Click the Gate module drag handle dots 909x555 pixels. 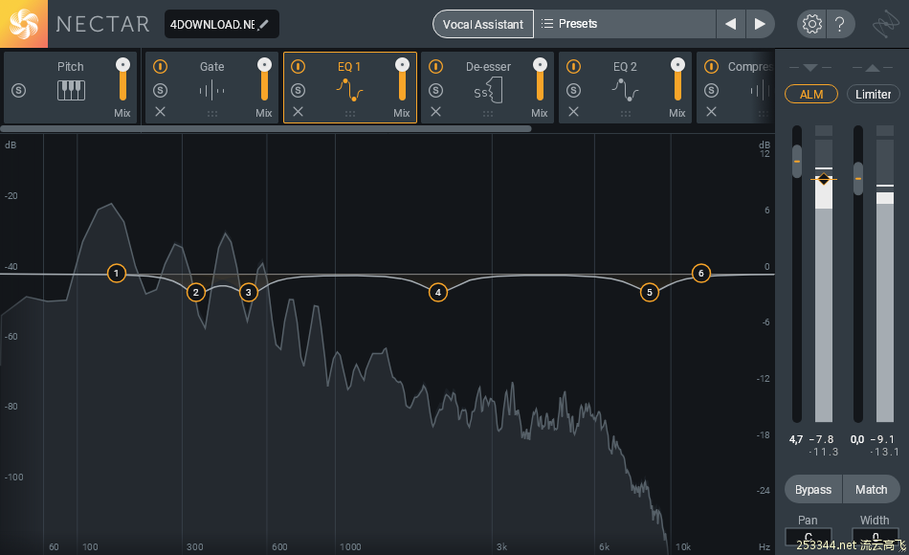click(212, 114)
